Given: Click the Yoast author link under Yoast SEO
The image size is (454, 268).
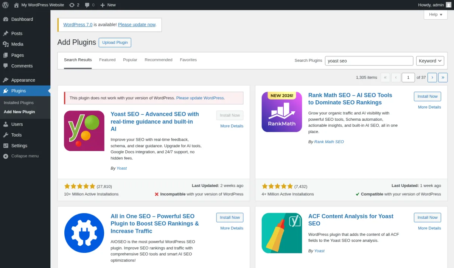Looking at the screenshot, I should tap(121, 168).
